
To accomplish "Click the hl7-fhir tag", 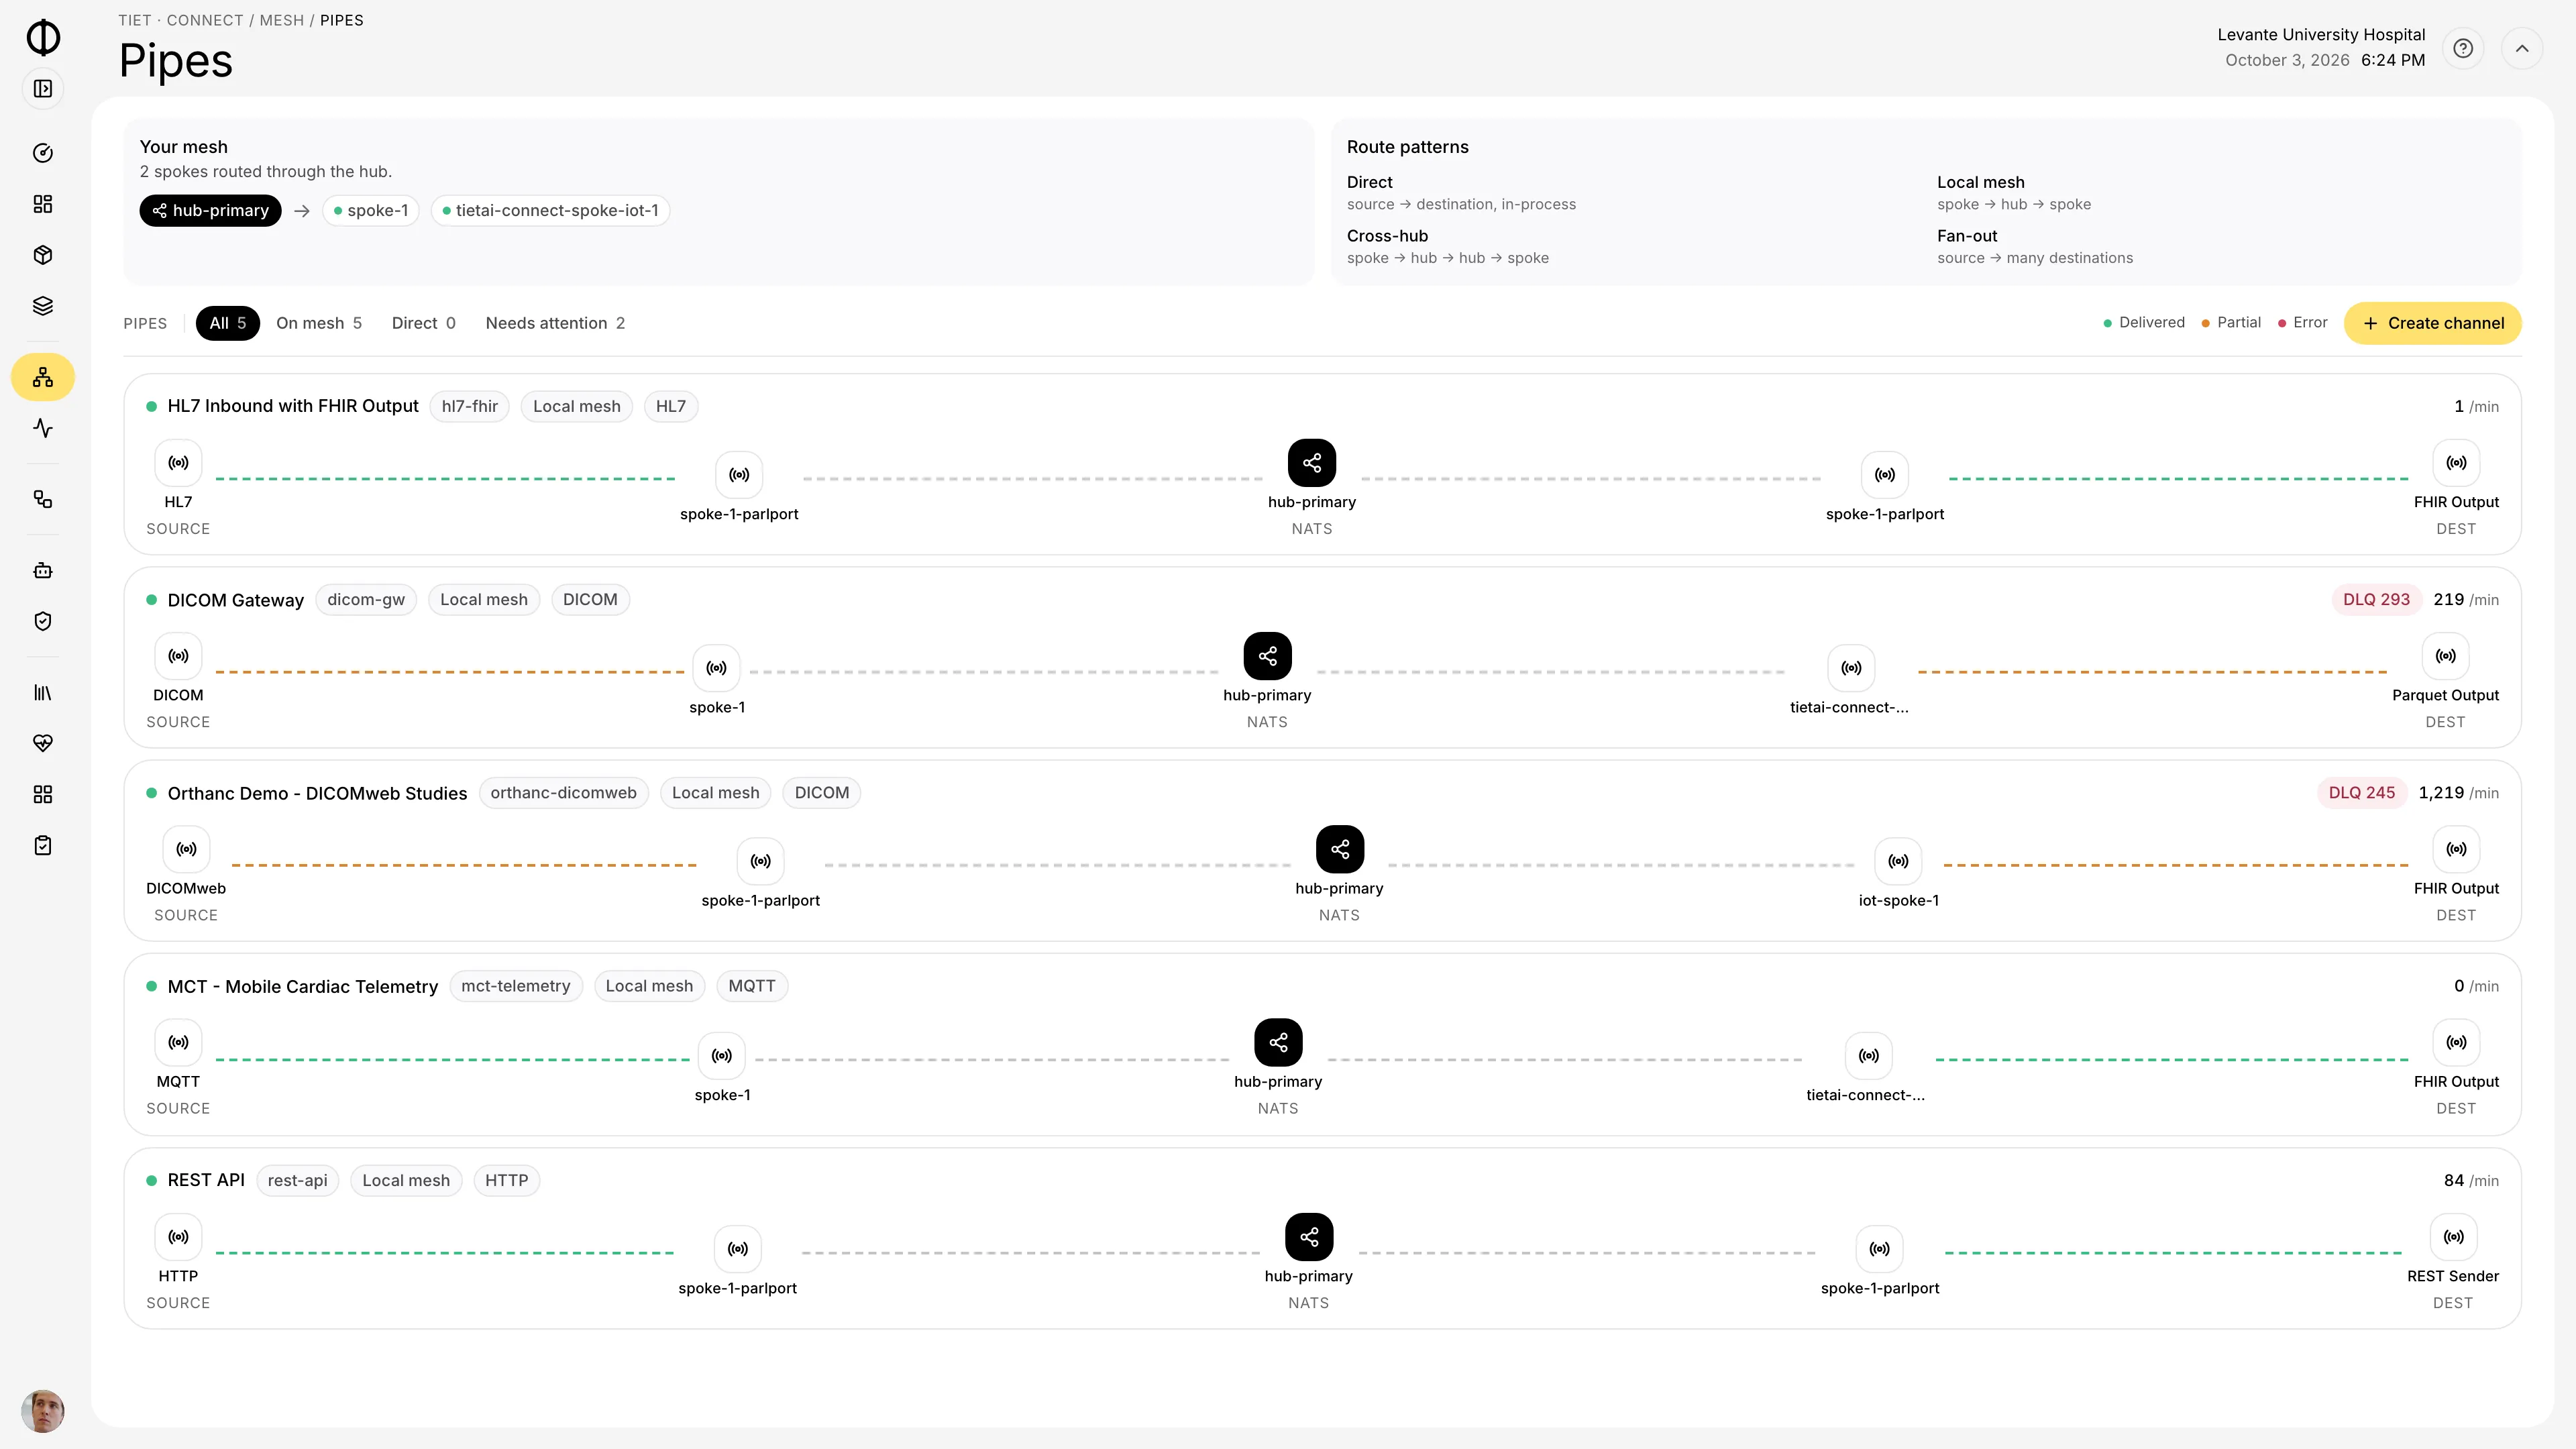I will click(x=470, y=406).
